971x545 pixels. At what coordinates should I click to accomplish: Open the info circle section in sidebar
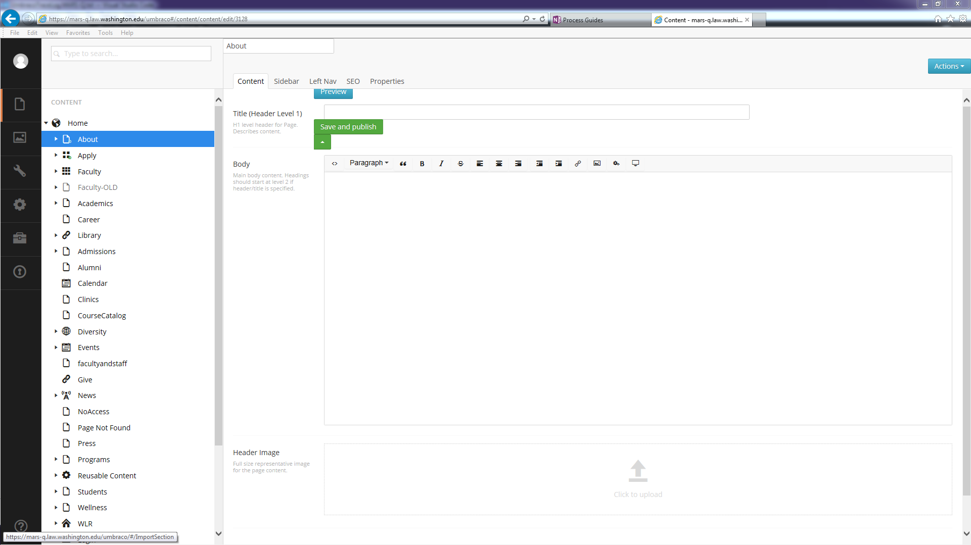point(20,272)
